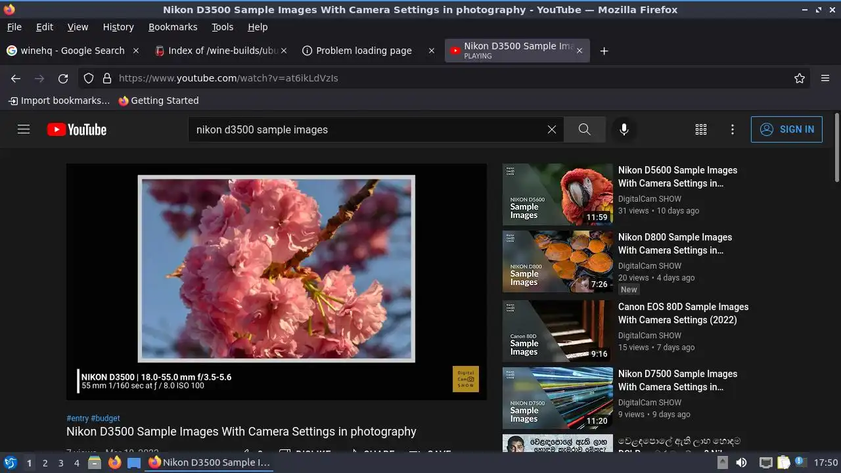Clear the YouTube search box text
The image size is (841, 473).
pos(552,129)
